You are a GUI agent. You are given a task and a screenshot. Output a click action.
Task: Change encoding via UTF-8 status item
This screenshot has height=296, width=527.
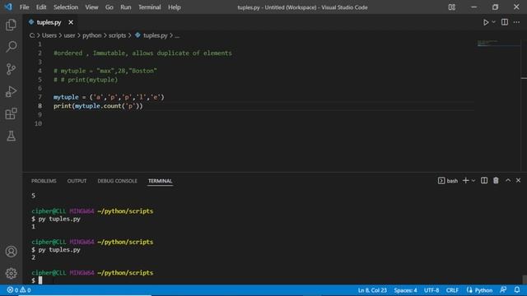tap(431, 290)
